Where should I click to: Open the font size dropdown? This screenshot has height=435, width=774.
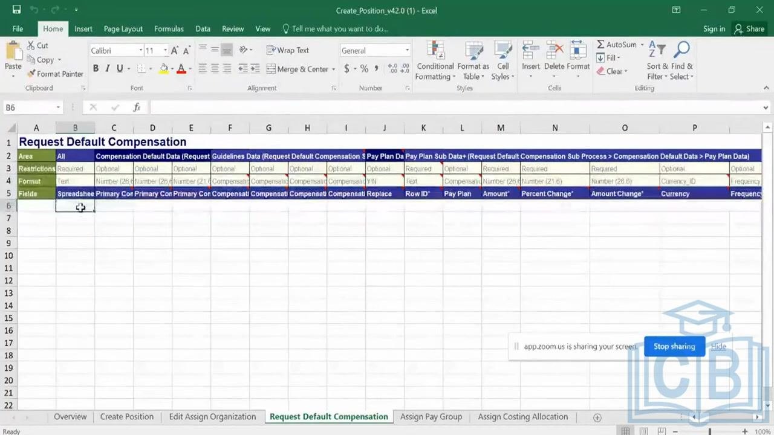[165, 51]
